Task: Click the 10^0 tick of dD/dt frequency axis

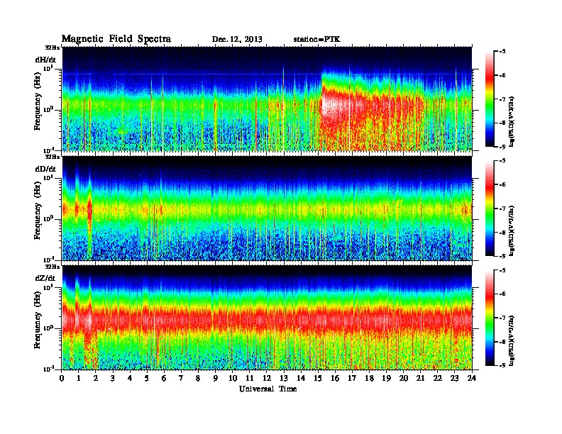Action: tap(49, 218)
